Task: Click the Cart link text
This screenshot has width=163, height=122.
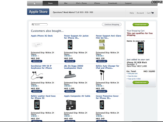Action: tap(149, 13)
